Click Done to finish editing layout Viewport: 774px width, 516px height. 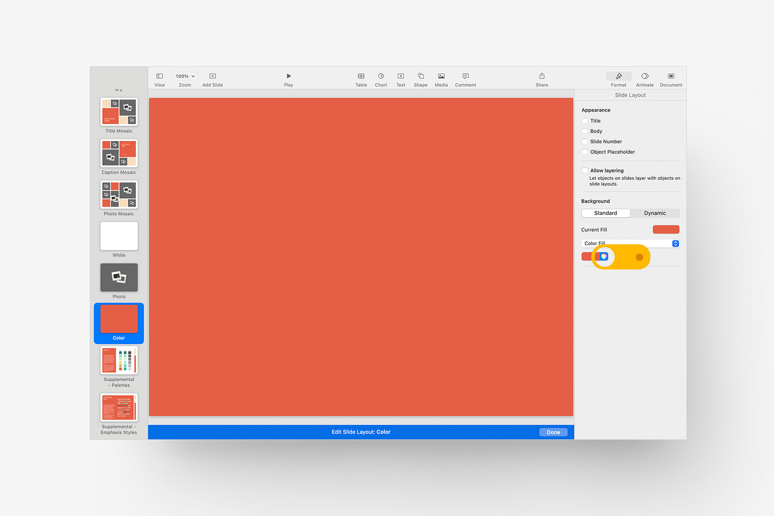553,432
